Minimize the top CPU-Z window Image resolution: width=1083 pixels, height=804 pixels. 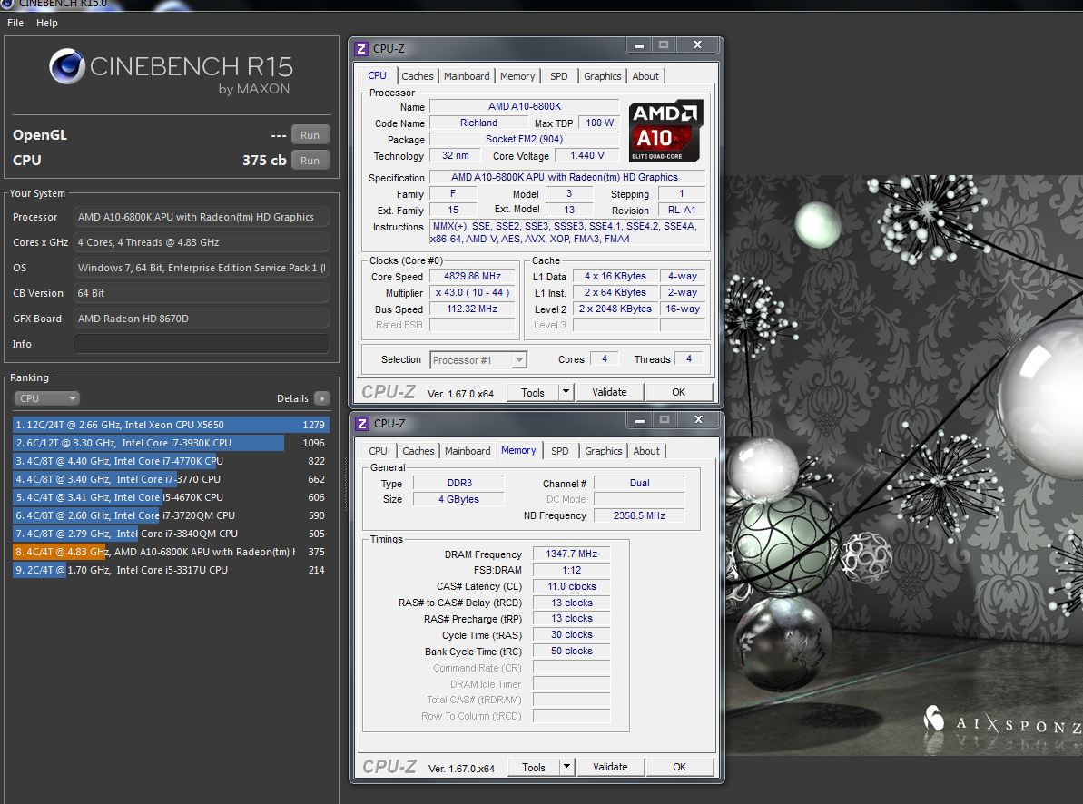[x=639, y=45]
